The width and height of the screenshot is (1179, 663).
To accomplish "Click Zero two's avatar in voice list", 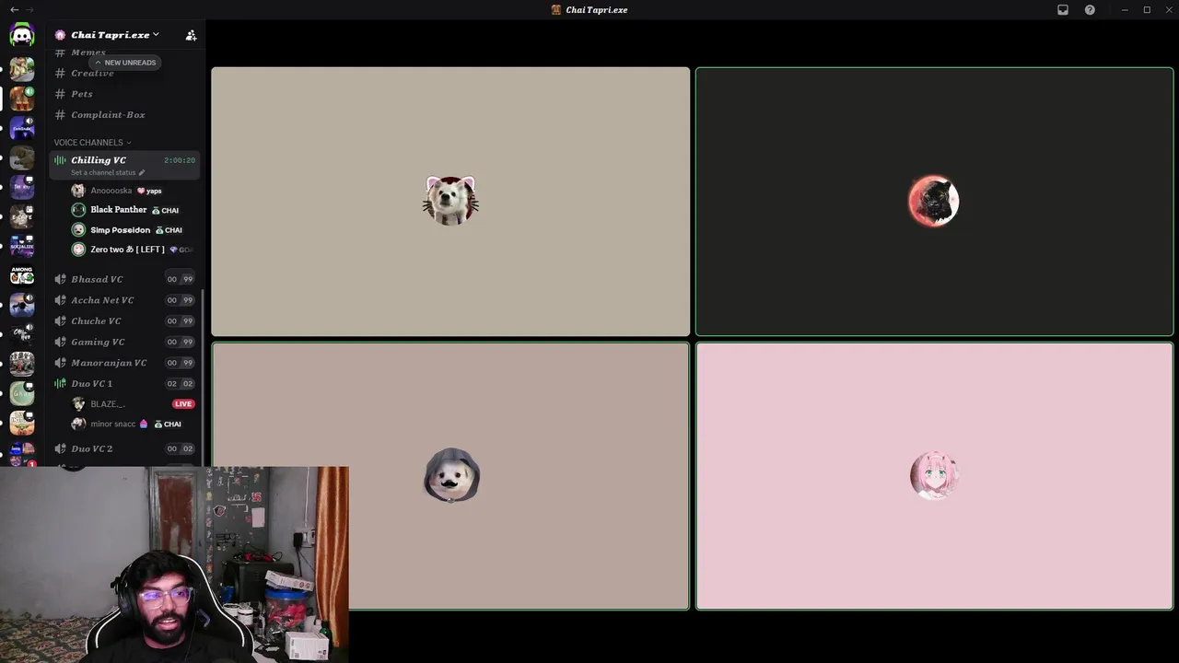I will coord(78,250).
